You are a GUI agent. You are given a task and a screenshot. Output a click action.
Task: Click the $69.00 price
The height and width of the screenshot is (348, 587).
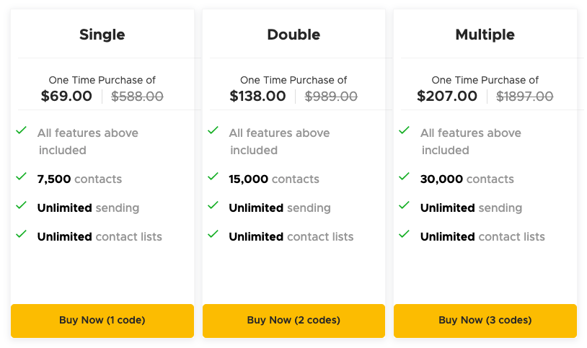pyautogui.click(x=66, y=96)
